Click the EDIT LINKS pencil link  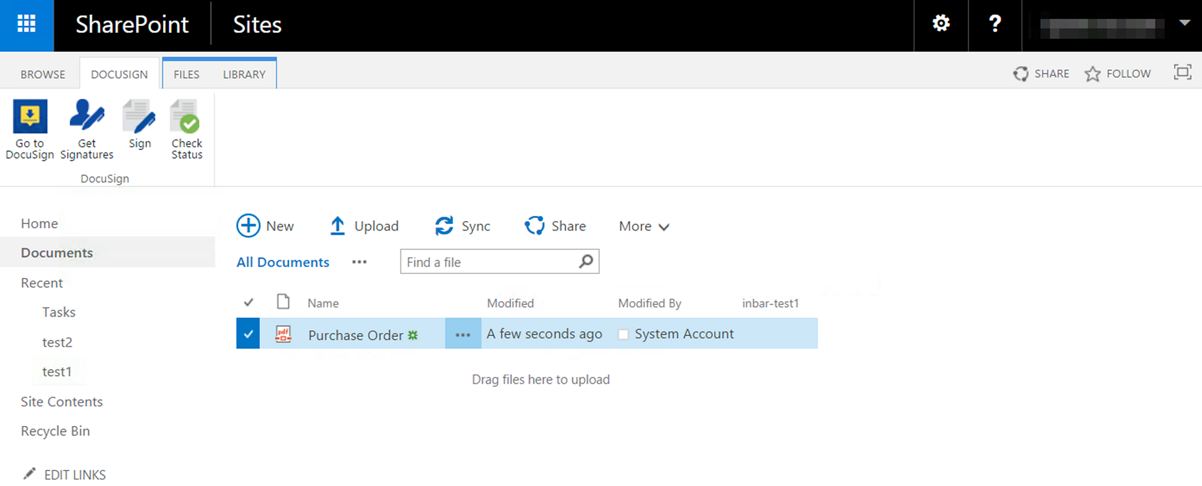pyautogui.click(x=65, y=474)
